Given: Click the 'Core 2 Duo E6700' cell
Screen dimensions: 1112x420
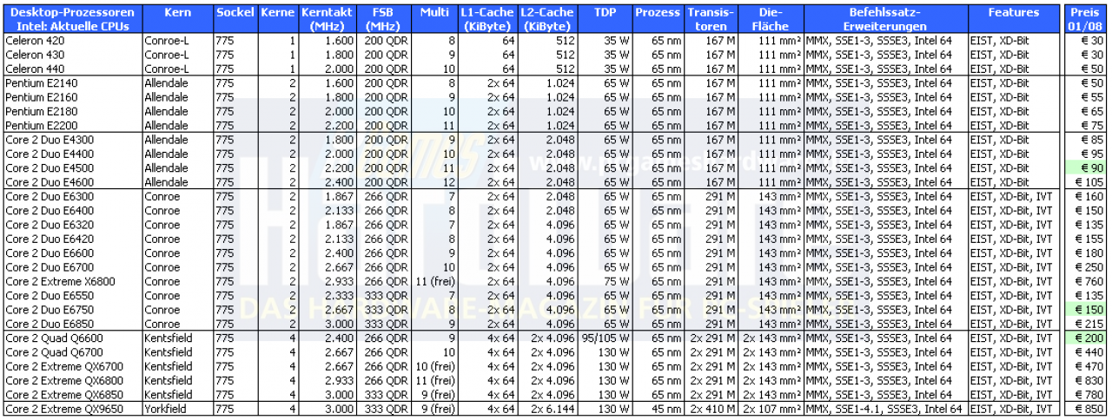Looking at the screenshot, I should coord(73,266).
